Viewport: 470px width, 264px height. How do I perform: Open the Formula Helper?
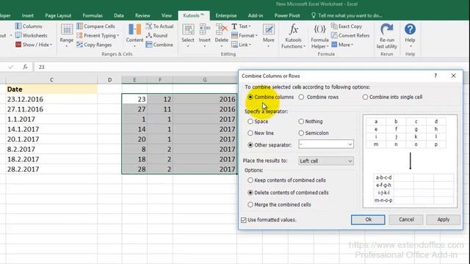pos(319,36)
